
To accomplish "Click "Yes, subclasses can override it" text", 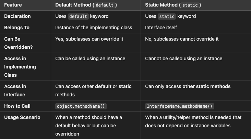I will pos(89,39).
